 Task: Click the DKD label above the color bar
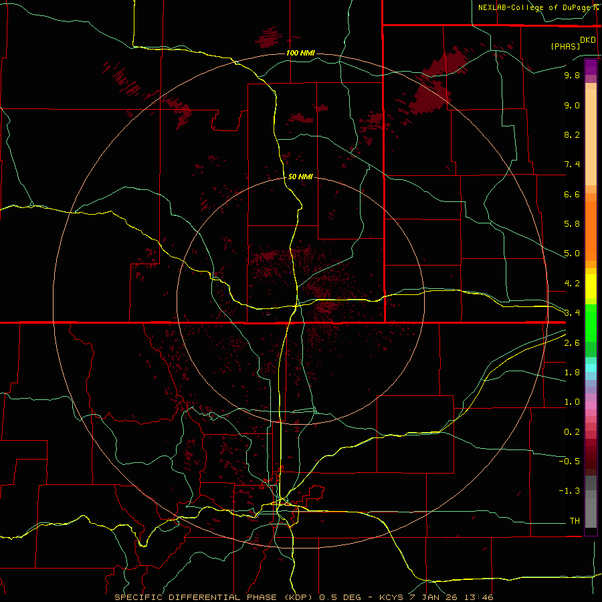coord(588,40)
